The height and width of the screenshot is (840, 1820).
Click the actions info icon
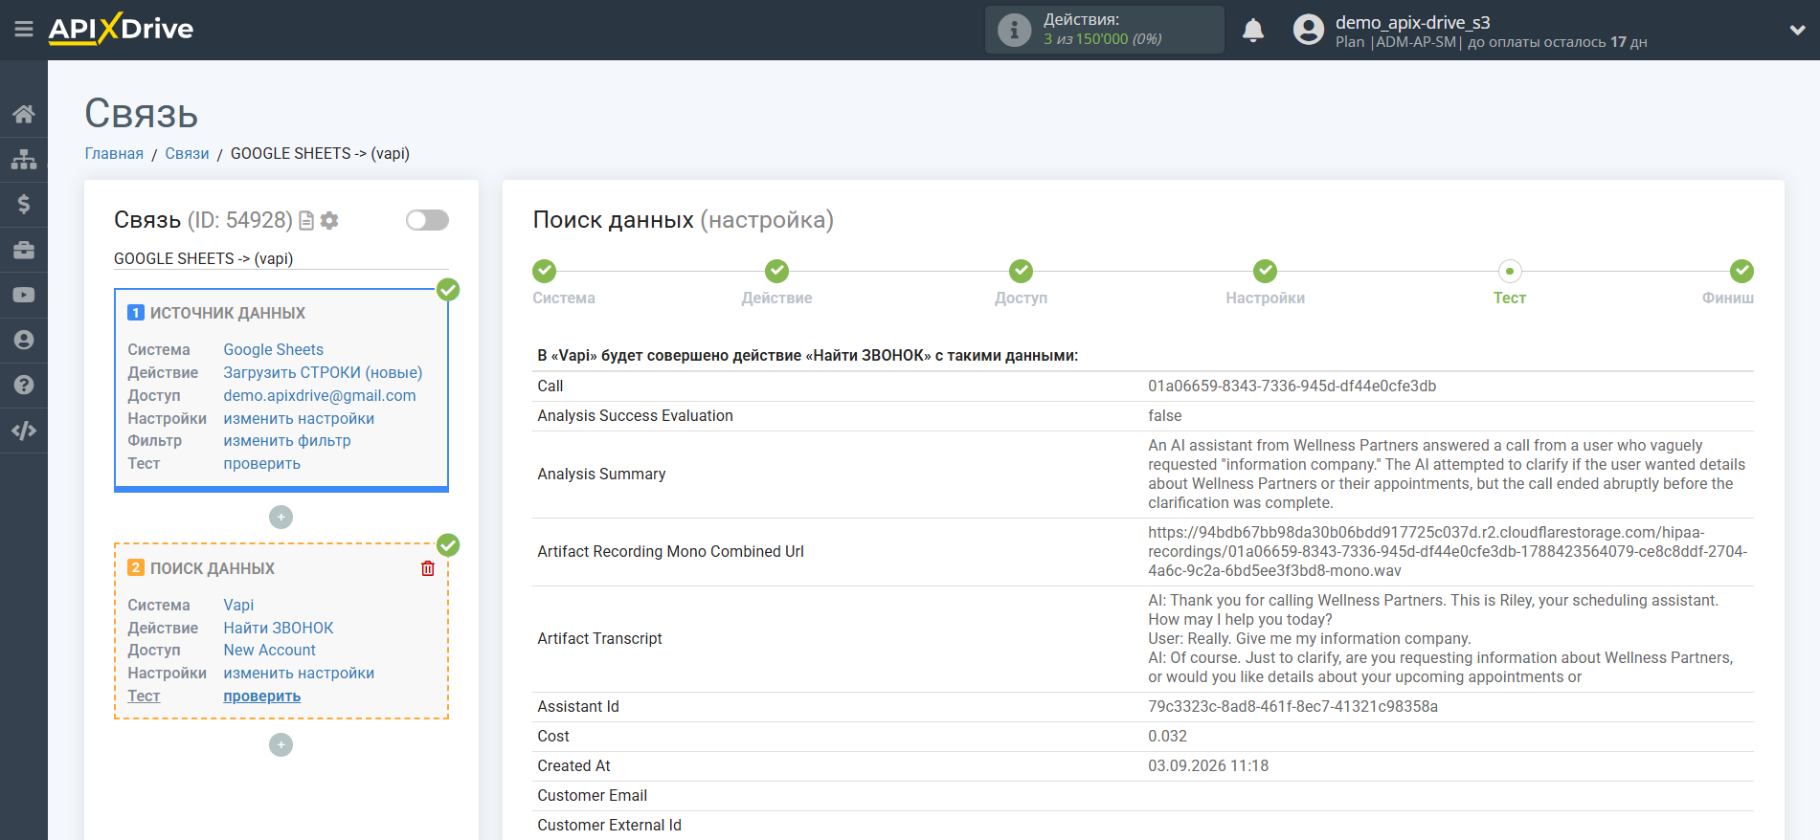point(1014,30)
